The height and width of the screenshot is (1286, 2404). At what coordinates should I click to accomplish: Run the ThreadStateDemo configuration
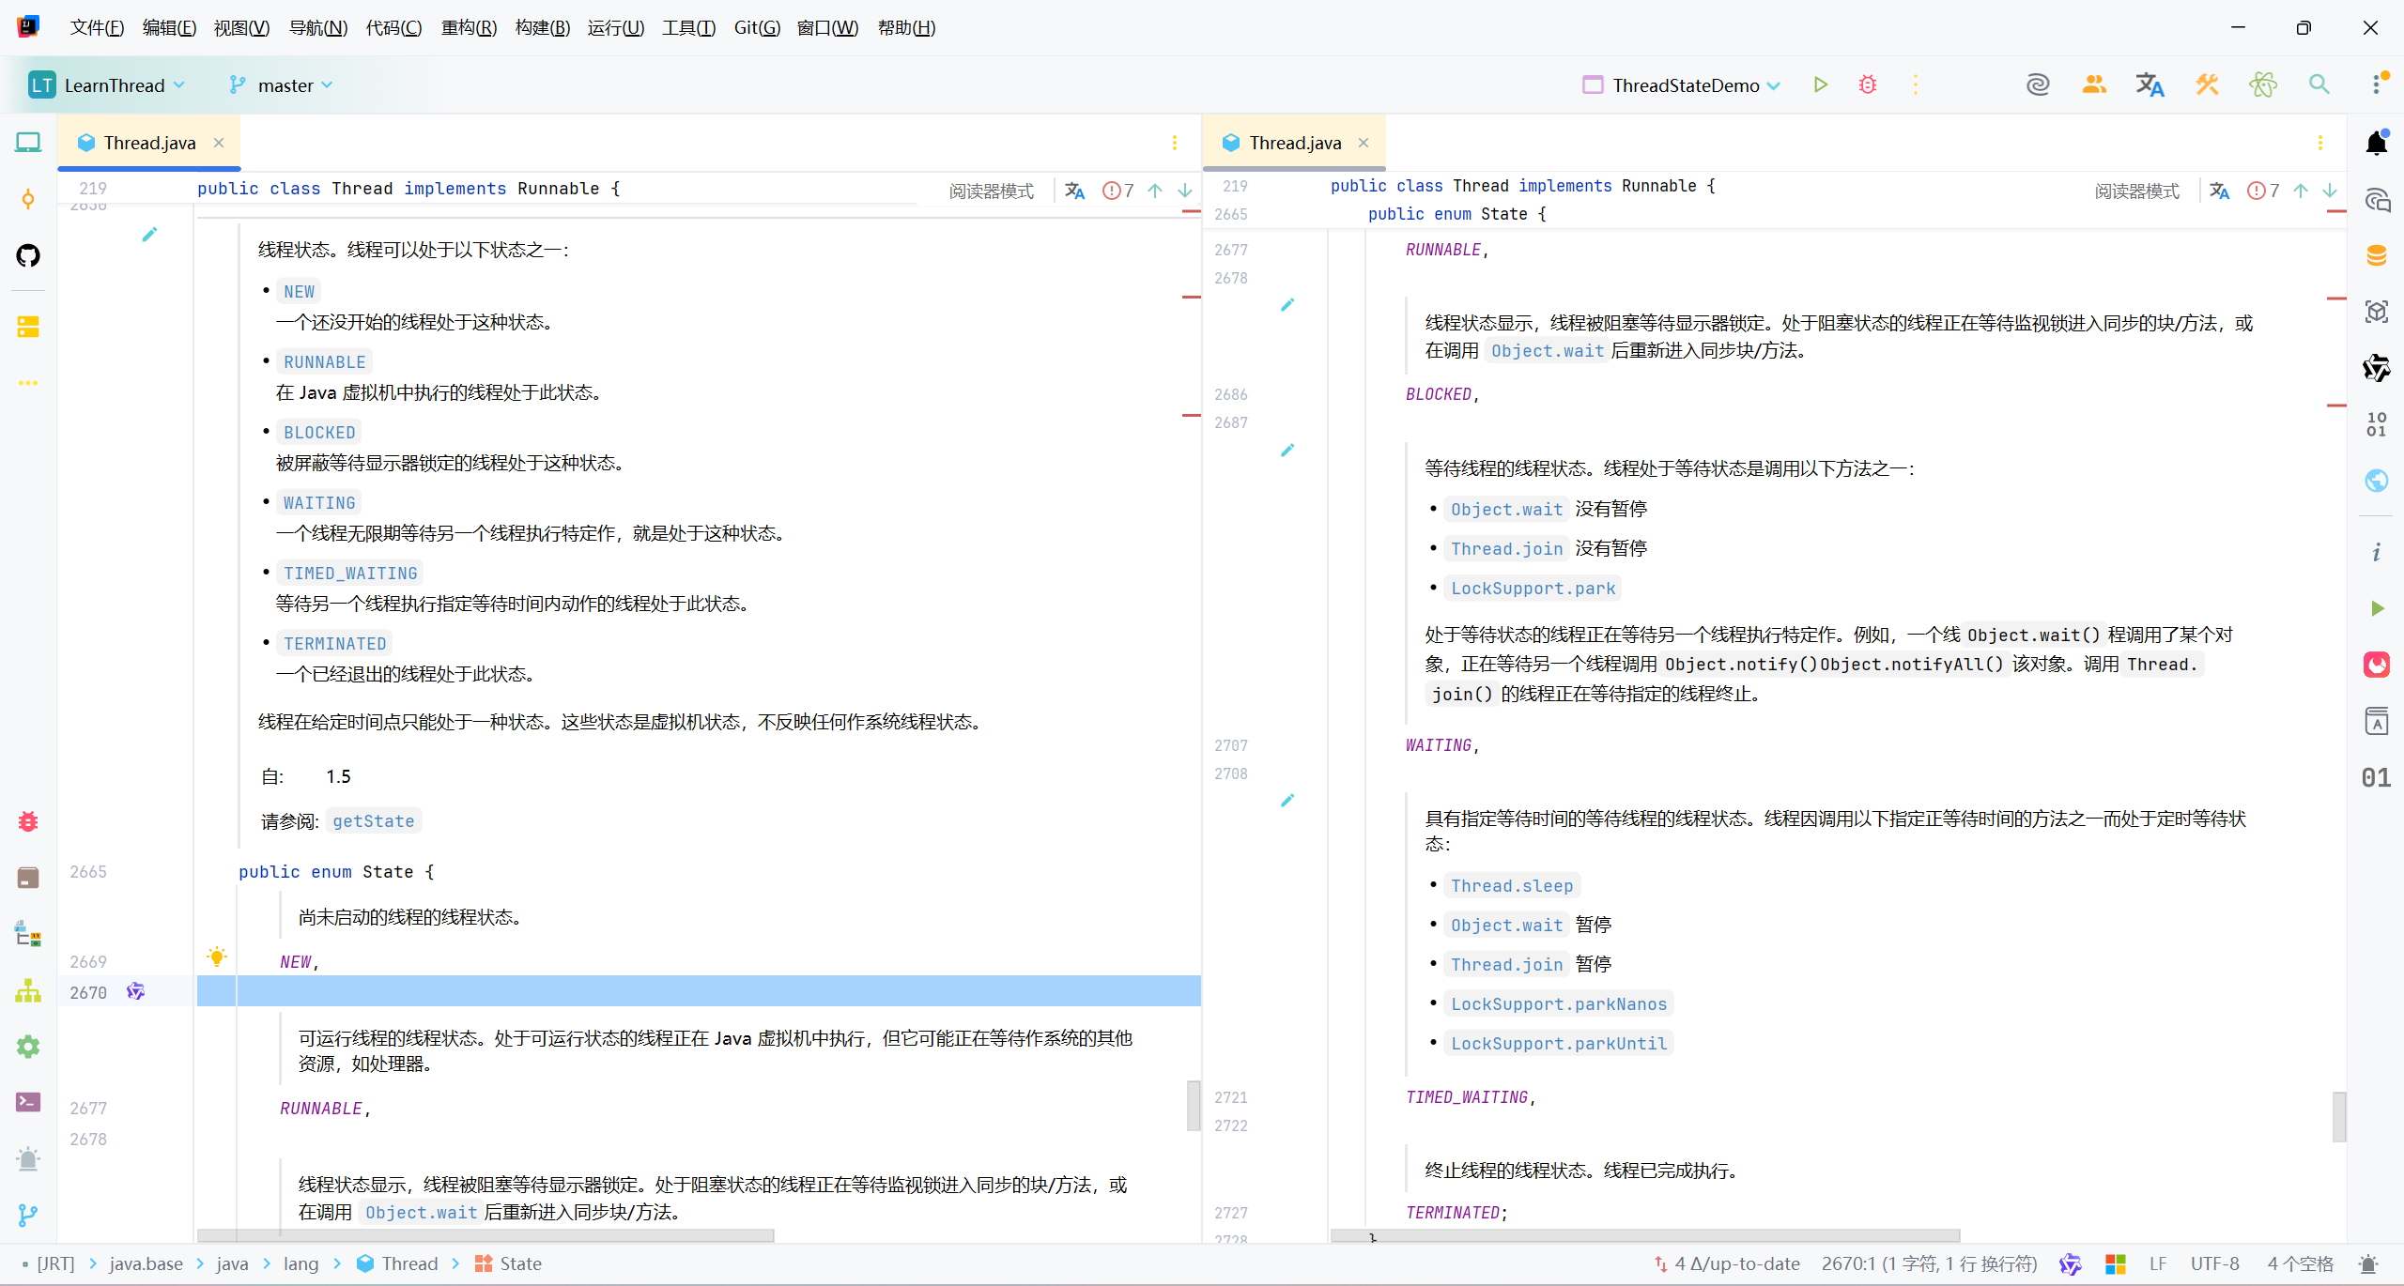pos(1820,84)
